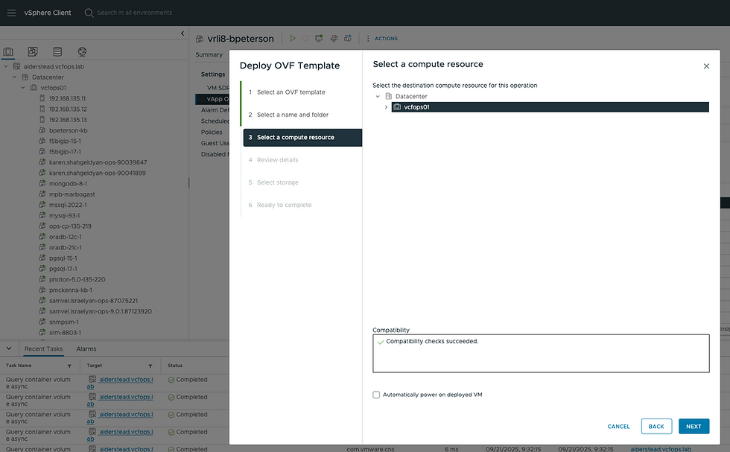The image size is (730, 452).
Task: Collapse the left navigation sidebar
Action: pos(183,34)
